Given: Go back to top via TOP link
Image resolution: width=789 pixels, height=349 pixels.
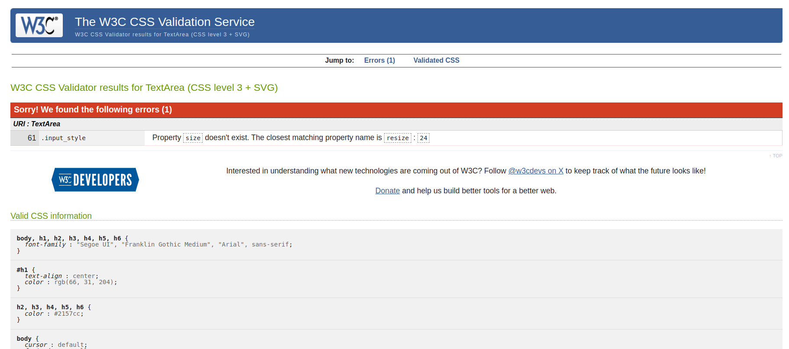Looking at the screenshot, I should 776,156.
